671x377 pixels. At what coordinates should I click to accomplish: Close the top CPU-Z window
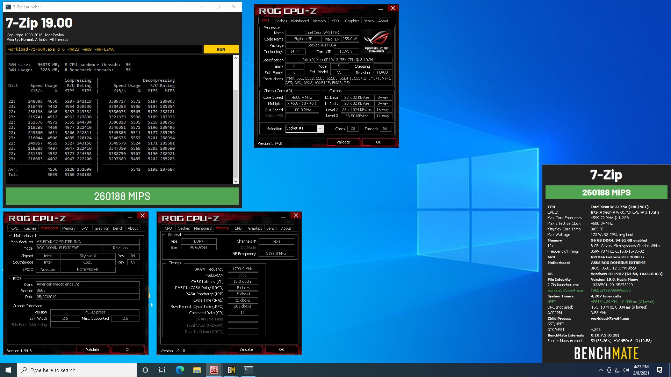[x=393, y=8]
